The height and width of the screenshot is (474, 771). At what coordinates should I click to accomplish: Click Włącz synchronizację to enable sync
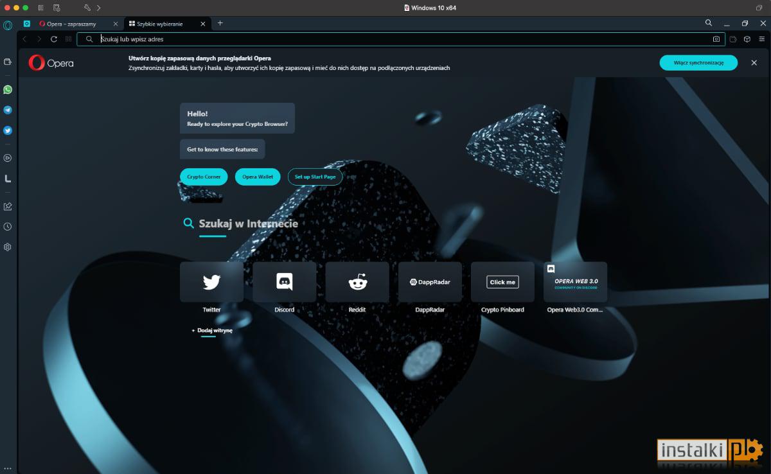[x=698, y=63]
